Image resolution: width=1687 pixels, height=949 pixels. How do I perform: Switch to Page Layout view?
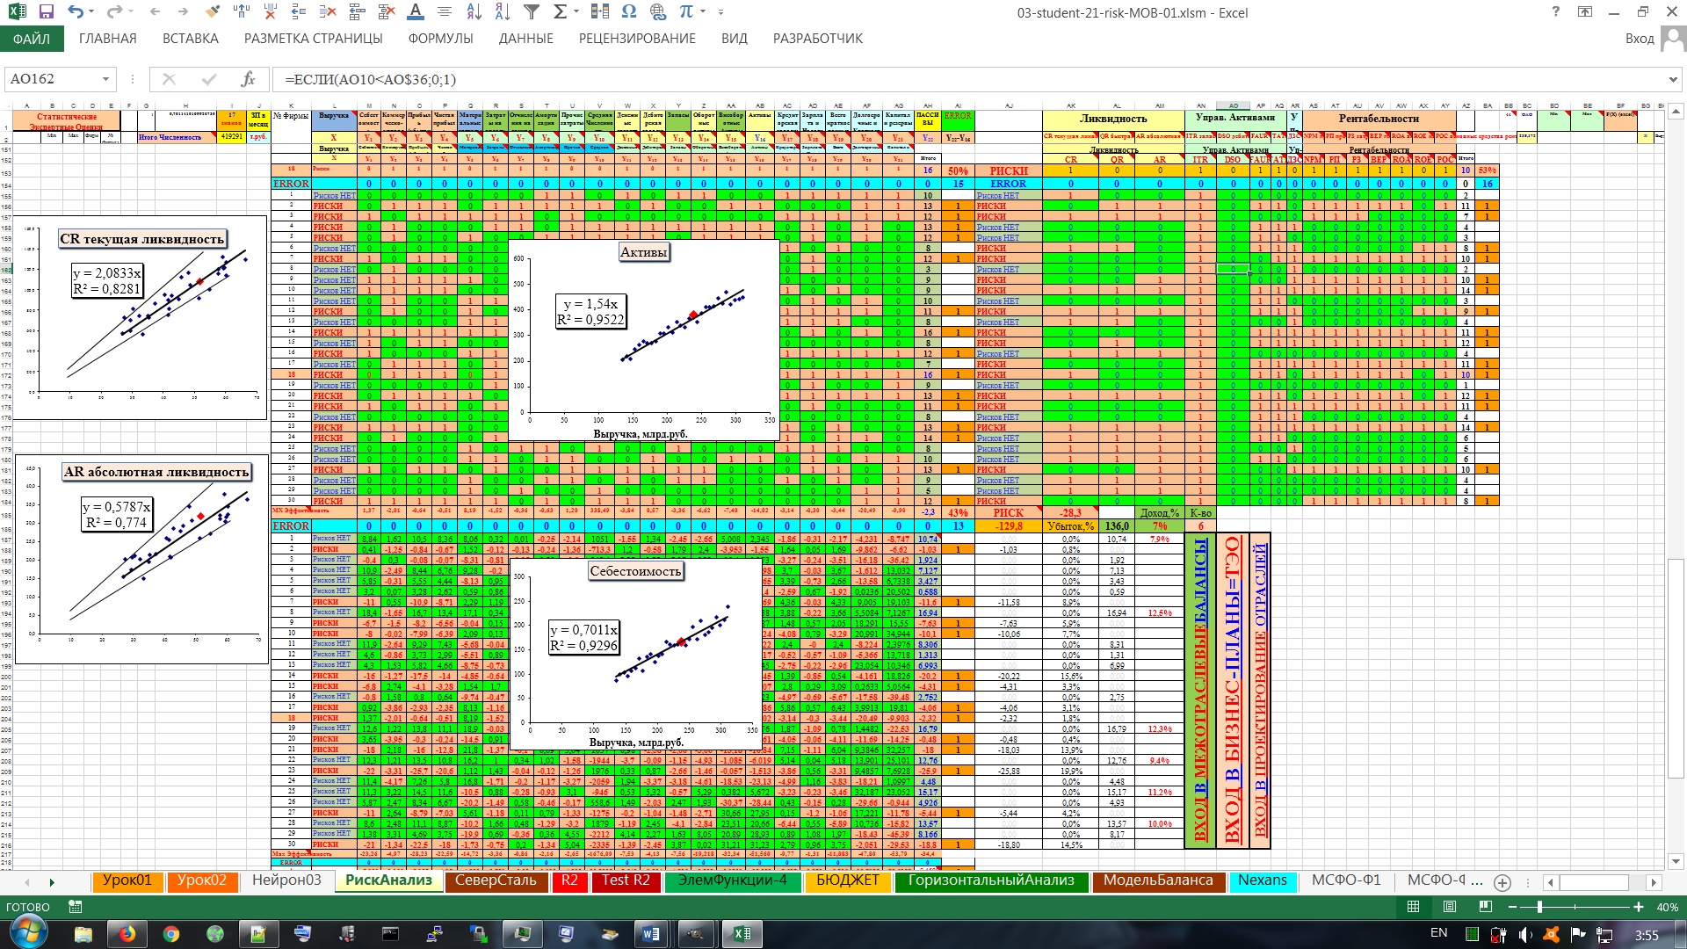point(1450,907)
